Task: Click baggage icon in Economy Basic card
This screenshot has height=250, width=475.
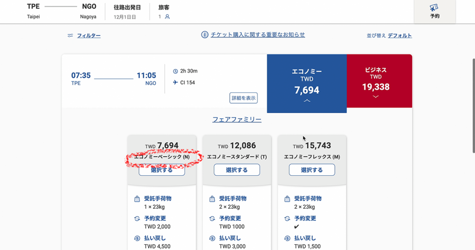Action: [x=137, y=199]
